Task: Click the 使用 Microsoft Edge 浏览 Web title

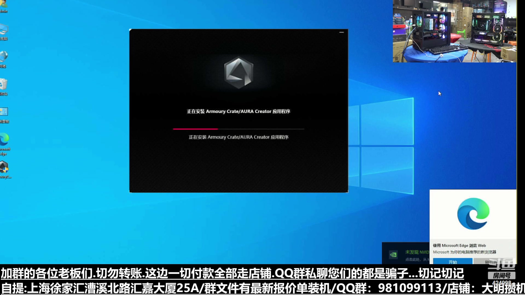Action: point(459,246)
